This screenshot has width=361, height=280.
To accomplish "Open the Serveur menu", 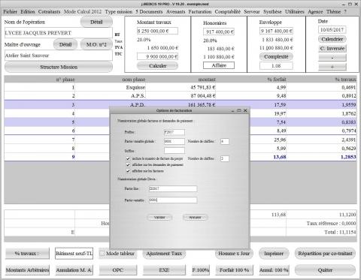I will [x=252, y=12].
